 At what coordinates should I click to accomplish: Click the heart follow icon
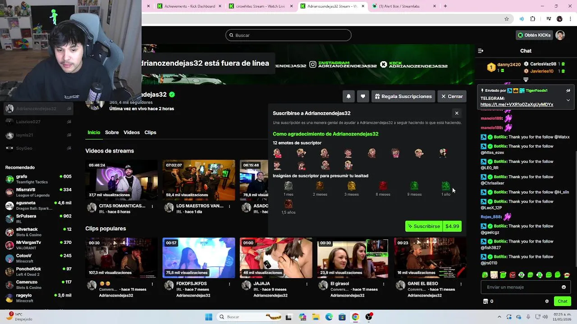click(363, 96)
